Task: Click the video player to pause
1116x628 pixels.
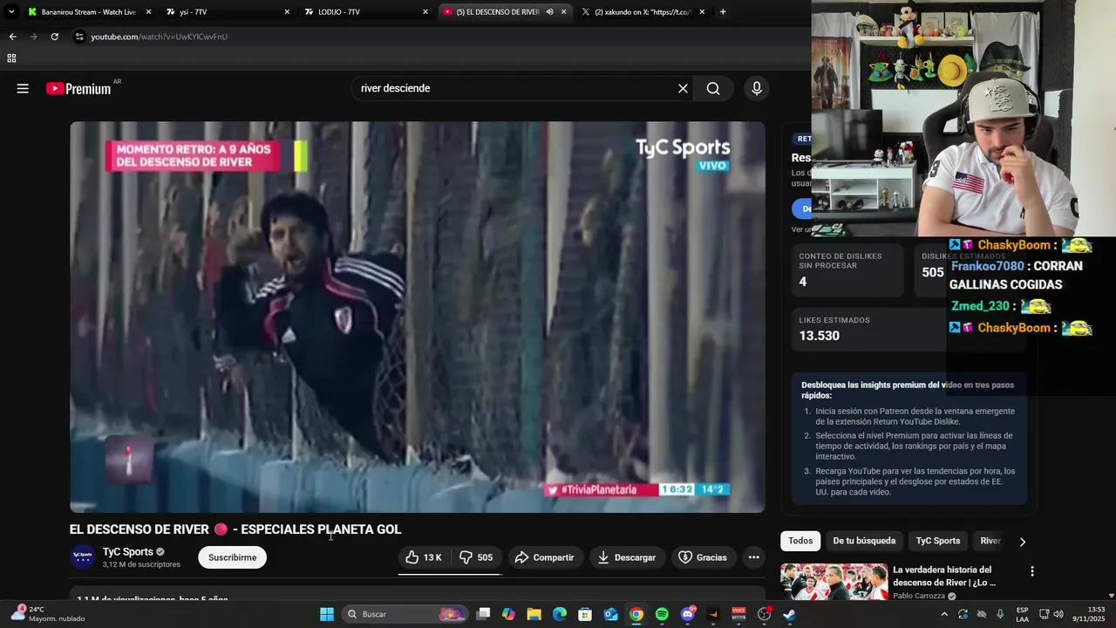Action: [418, 317]
